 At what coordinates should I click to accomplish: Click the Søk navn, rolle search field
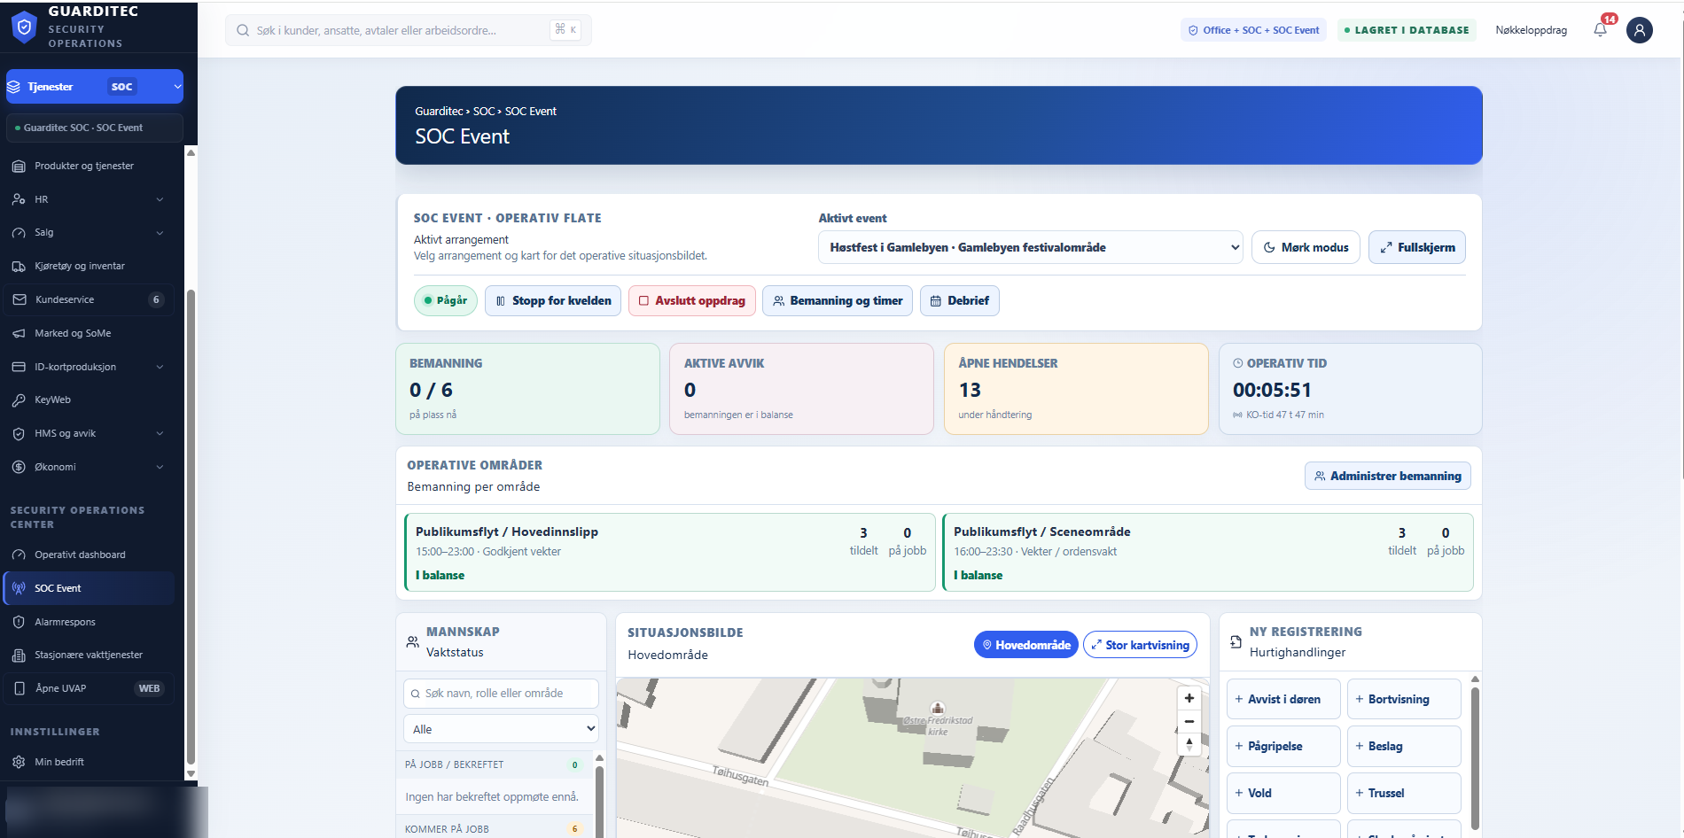pyautogui.click(x=501, y=694)
